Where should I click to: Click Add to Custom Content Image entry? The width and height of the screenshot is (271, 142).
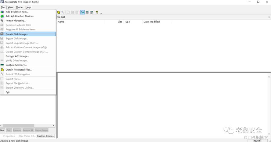(28, 47)
